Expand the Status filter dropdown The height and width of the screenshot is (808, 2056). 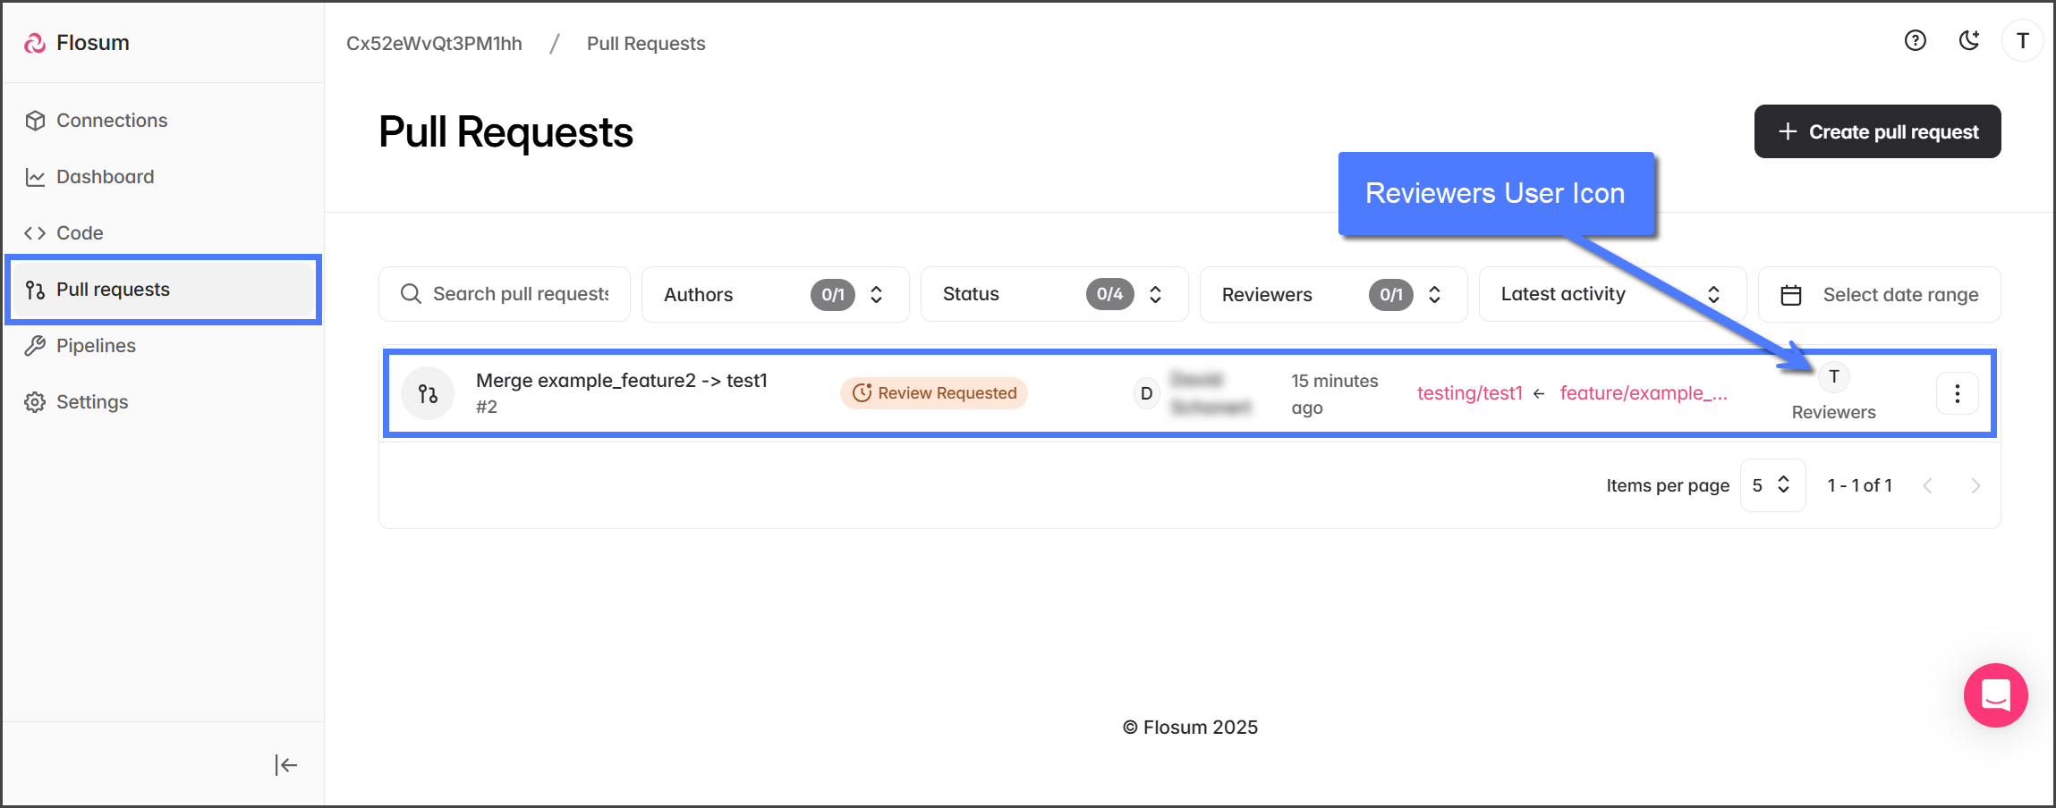coord(1054,294)
